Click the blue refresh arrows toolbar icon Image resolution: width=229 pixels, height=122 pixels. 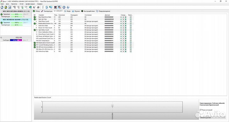click(2, 7)
